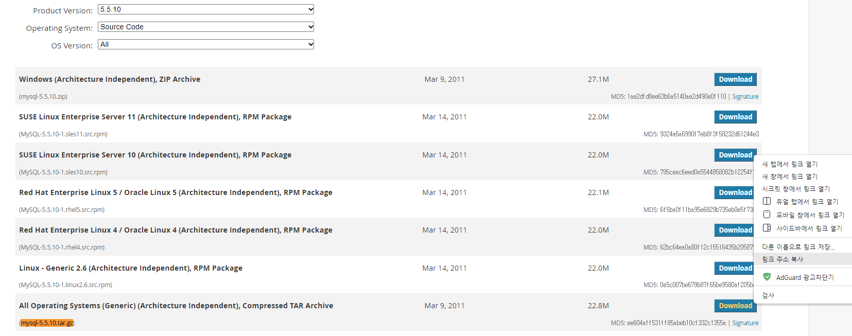Open the Product Version dropdown showing 5.5.10
This screenshot has width=852, height=336.
206,9
